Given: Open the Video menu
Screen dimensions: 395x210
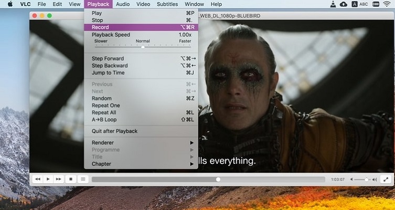Looking at the screenshot, I should point(143,4).
